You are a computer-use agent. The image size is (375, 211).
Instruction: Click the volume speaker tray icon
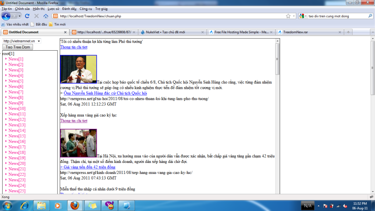tap(345, 206)
